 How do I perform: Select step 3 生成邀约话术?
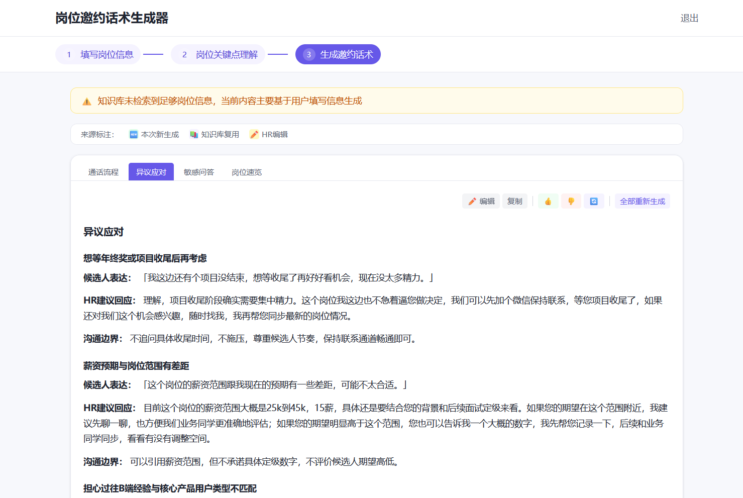(338, 54)
